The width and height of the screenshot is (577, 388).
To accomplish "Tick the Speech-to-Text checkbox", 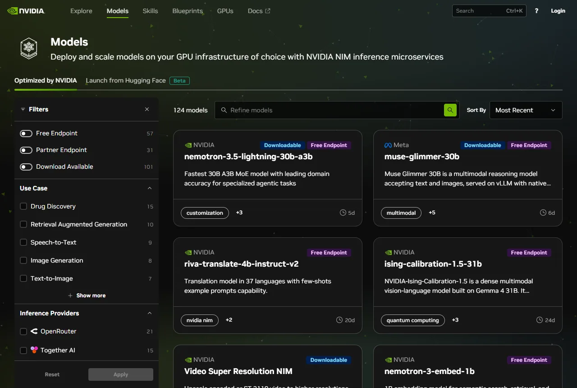I will (x=23, y=242).
